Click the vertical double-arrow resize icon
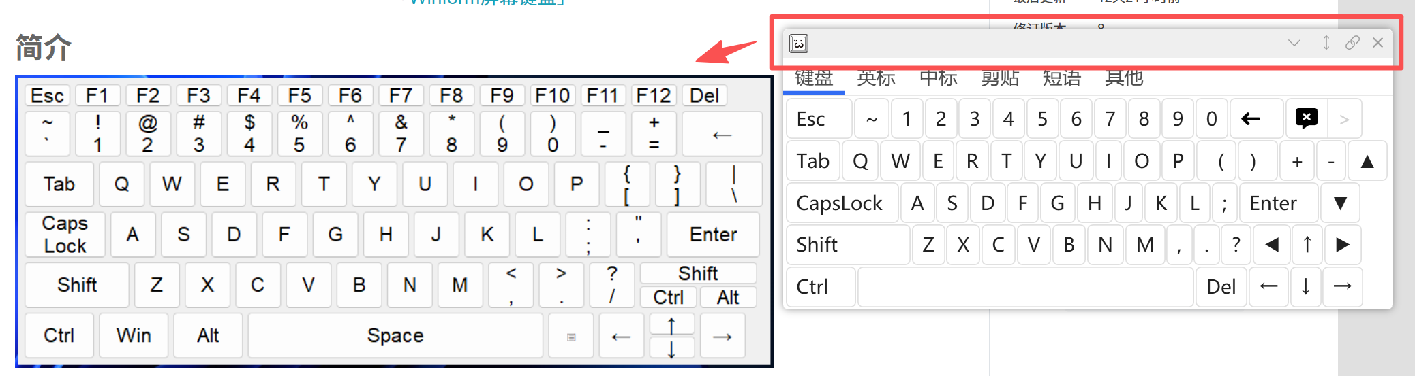Screen dimensions: 1415x376 (1326, 43)
